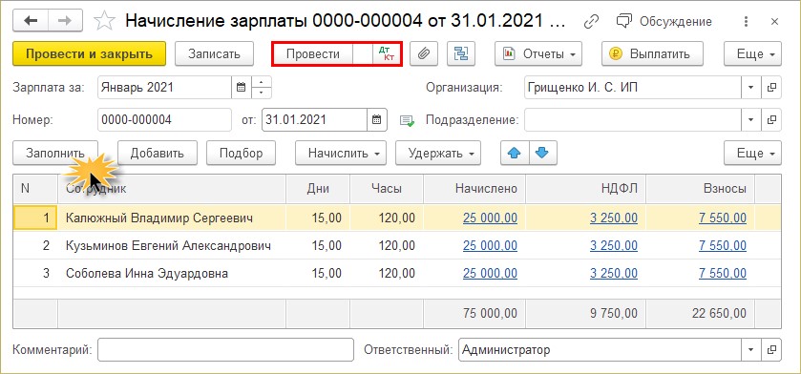Click the Часы column header
The height and width of the screenshot is (374, 801).
pos(387,189)
